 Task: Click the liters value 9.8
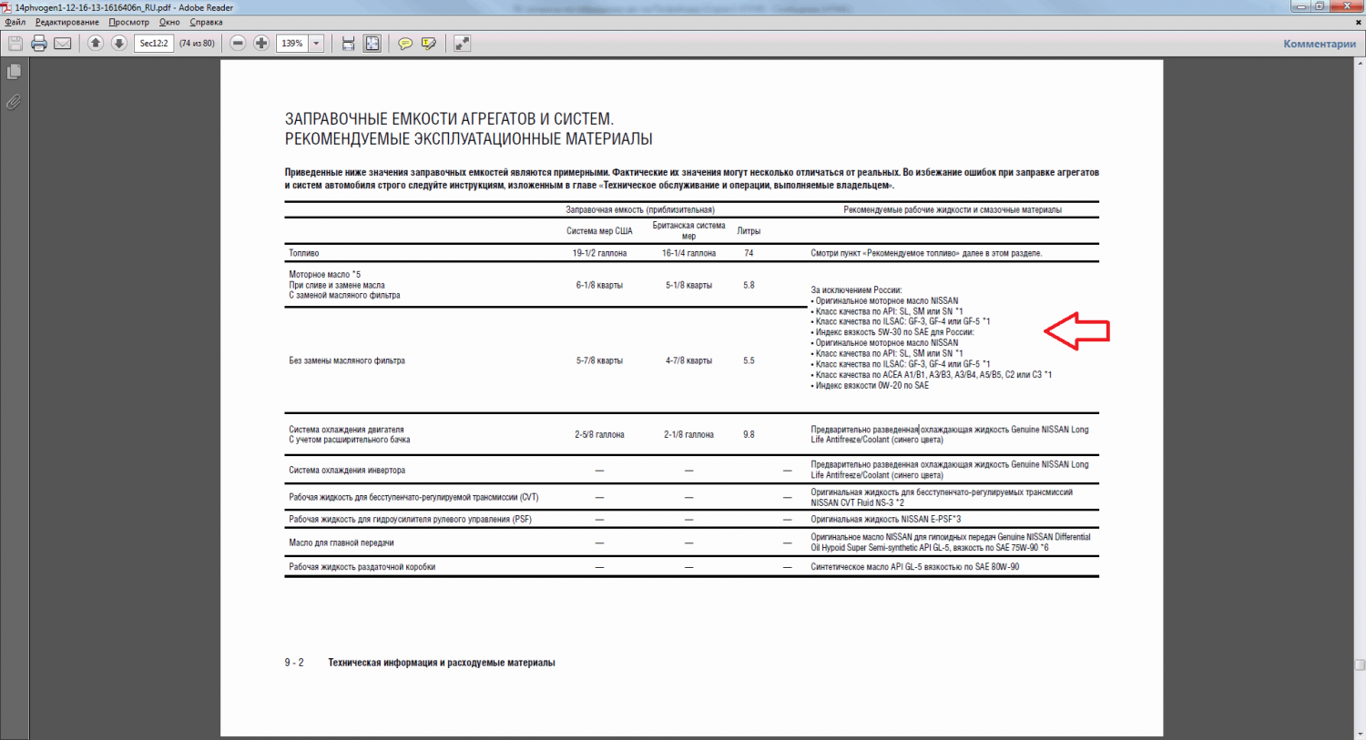coord(749,434)
